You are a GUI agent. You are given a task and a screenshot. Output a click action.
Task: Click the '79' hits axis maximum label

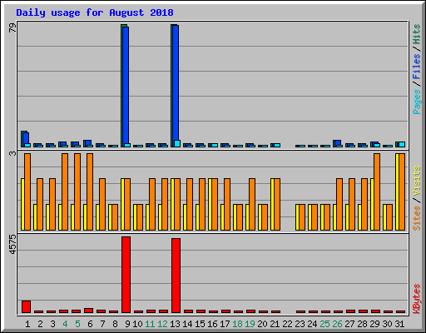pos(12,27)
